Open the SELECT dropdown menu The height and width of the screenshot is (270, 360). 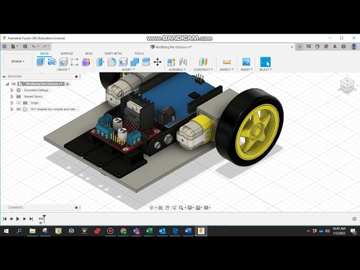[265, 70]
